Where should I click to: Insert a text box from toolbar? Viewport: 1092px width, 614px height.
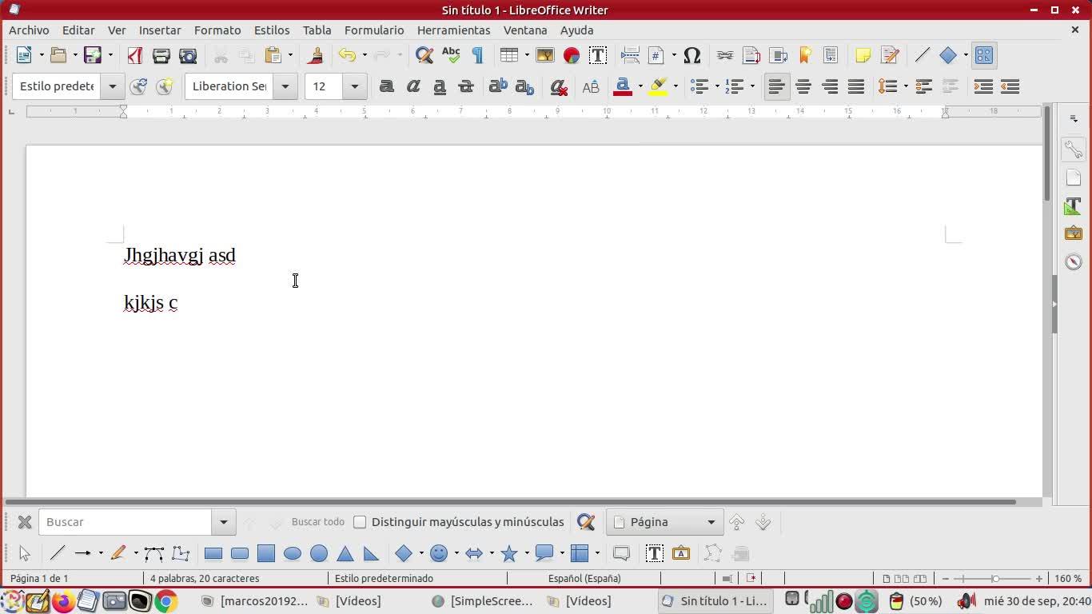click(x=597, y=55)
